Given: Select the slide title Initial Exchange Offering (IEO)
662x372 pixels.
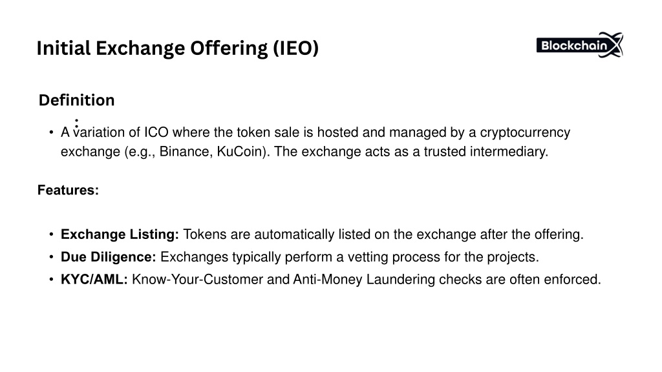Looking at the screenshot, I should tap(178, 48).
